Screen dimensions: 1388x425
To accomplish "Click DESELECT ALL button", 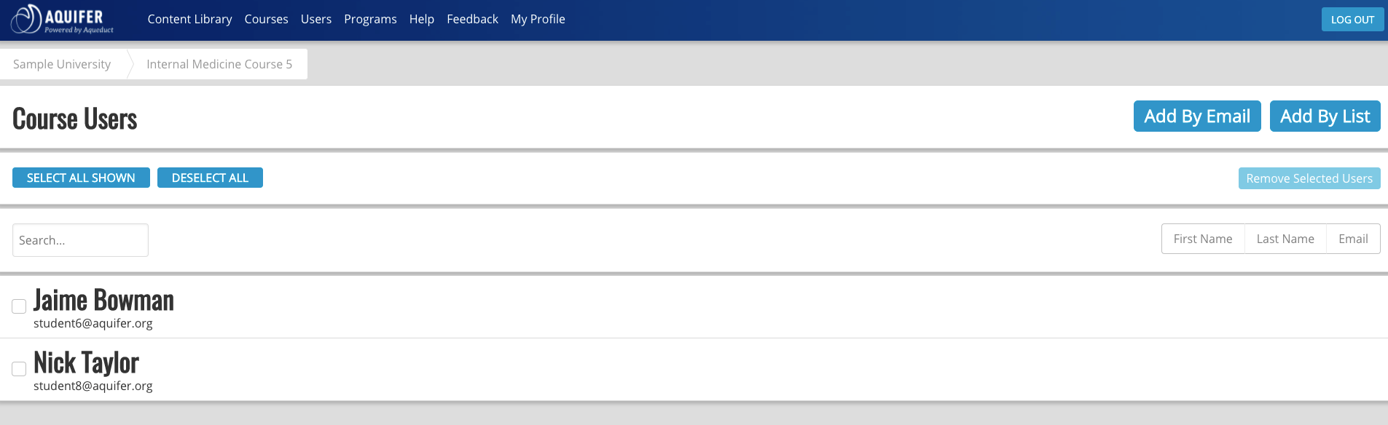I will click(x=210, y=178).
